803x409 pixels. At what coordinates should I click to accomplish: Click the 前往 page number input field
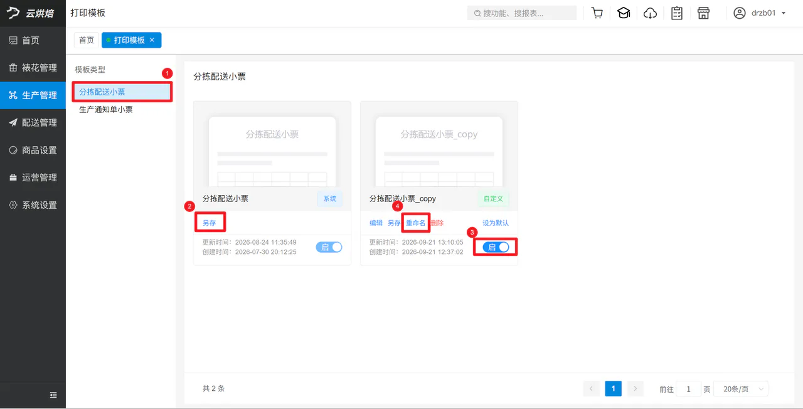coord(689,389)
